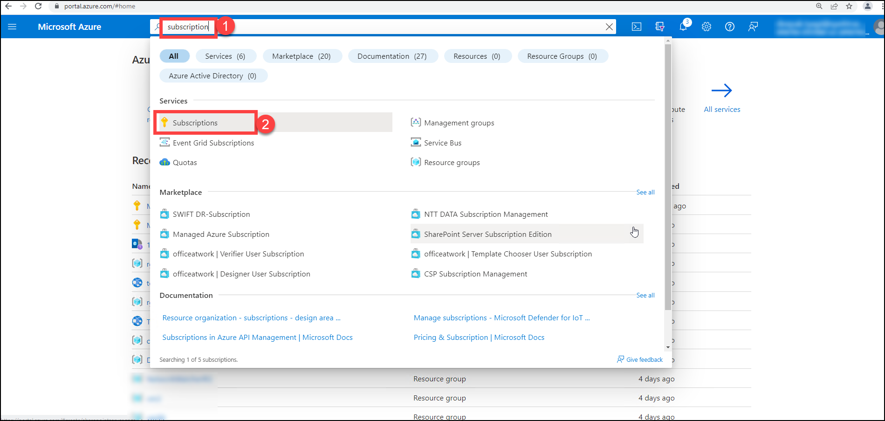The height and width of the screenshot is (421, 885).
Task: See all Marketplace results
Action: pos(645,192)
